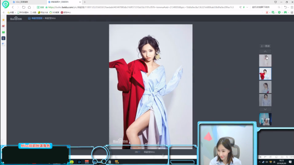Click the green gamepad extension icon
The height and width of the screenshot is (165, 294).
click(285, 12)
